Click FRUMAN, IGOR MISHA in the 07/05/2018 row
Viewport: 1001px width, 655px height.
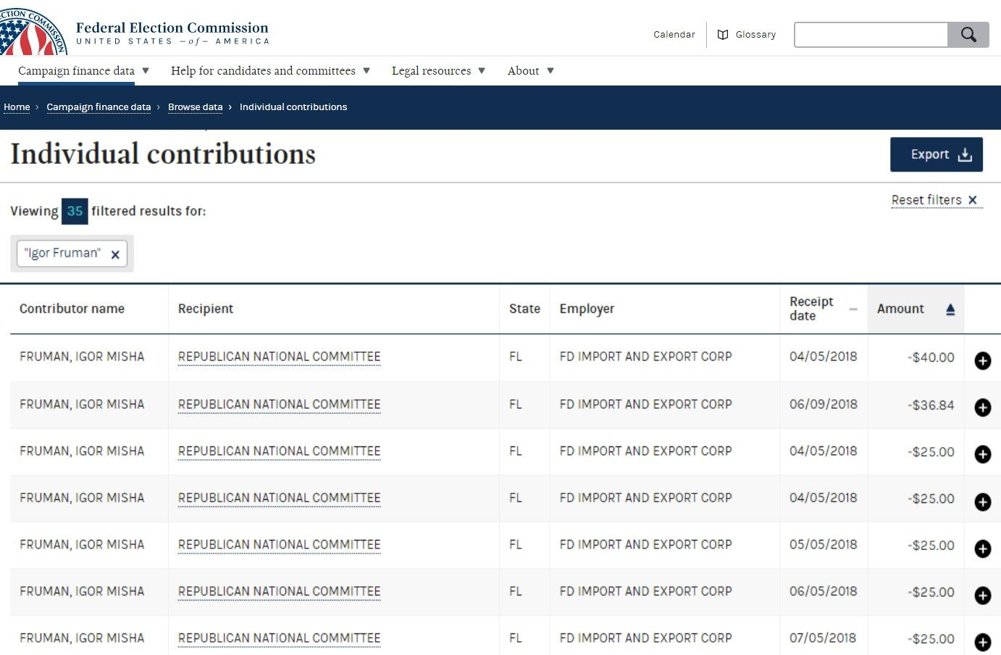[x=82, y=638]
